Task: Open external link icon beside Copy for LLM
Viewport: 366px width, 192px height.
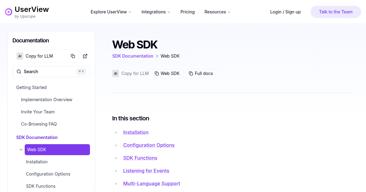Action: (85, 56)
